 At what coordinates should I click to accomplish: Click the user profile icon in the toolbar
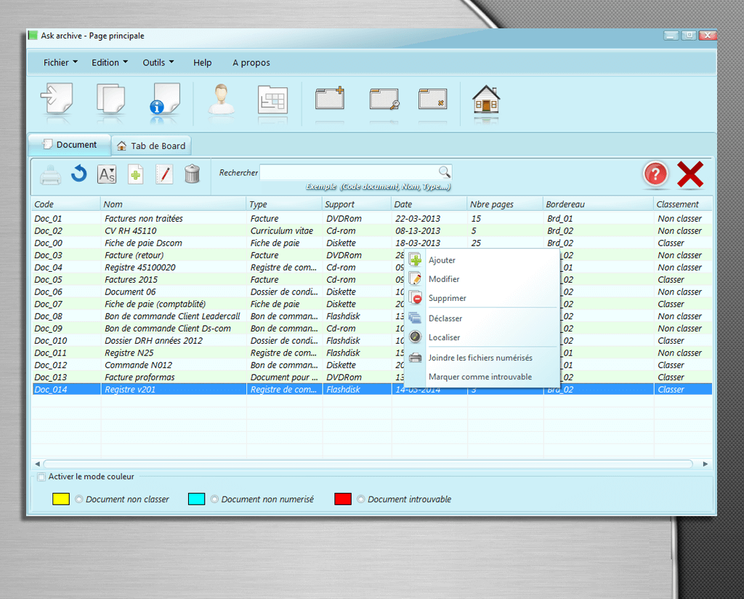pos(221,99)
